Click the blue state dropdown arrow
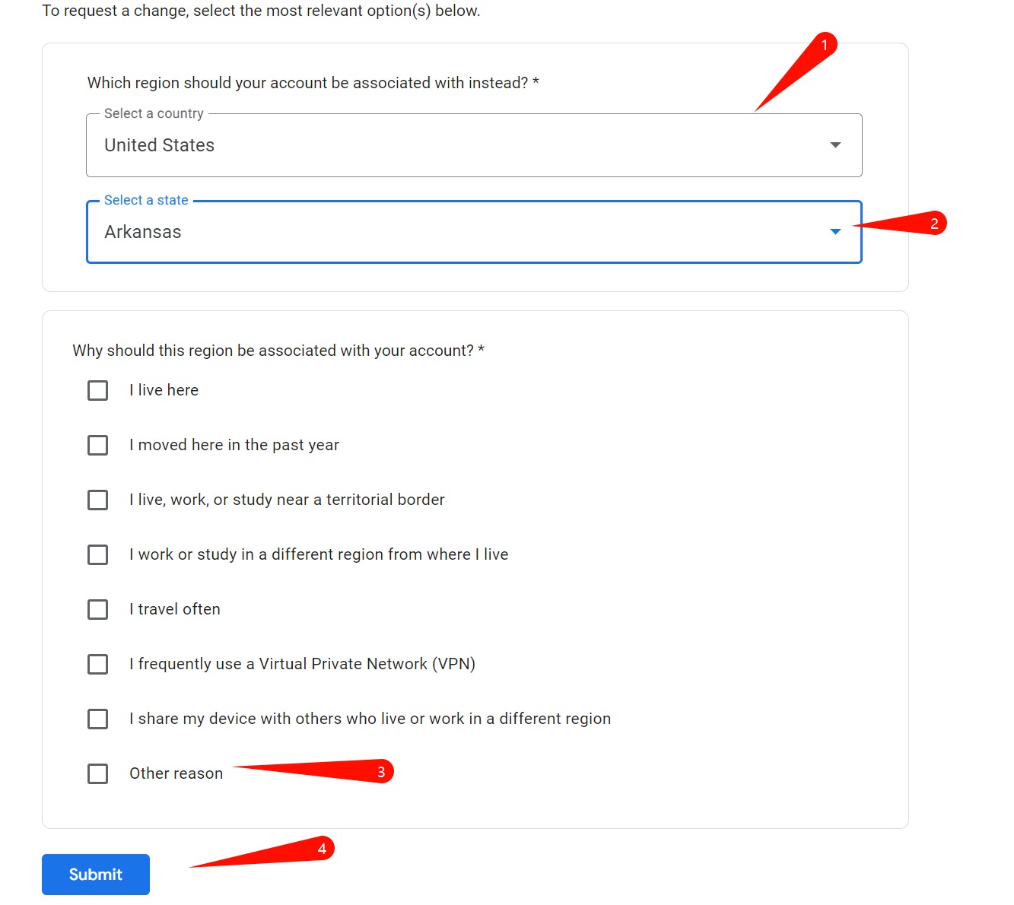 pyautogui.click(x=835, y=232)
